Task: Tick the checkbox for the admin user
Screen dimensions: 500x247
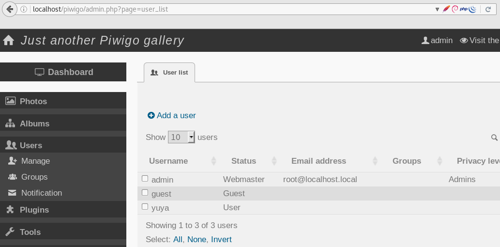Action: 145,178
